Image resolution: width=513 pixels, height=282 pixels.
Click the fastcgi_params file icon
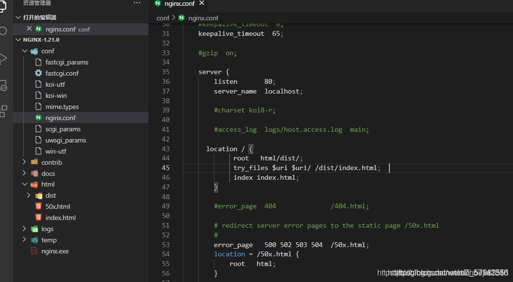(x=38, y=62)
